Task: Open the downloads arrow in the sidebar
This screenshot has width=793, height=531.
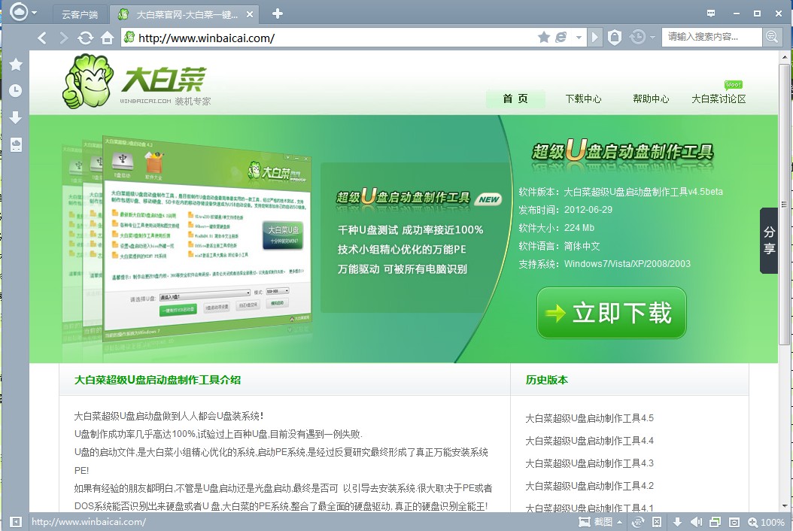Action: click(15, 118)
